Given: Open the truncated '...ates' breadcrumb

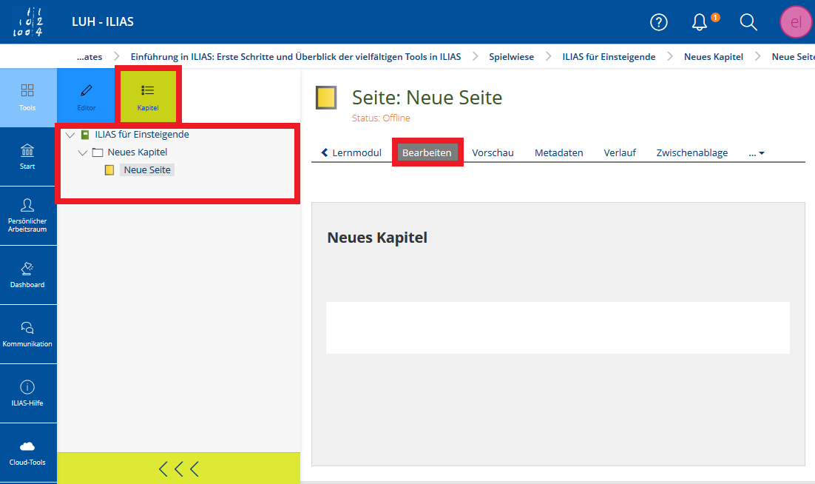Looking at the screenshot, I should coord(89,57).
